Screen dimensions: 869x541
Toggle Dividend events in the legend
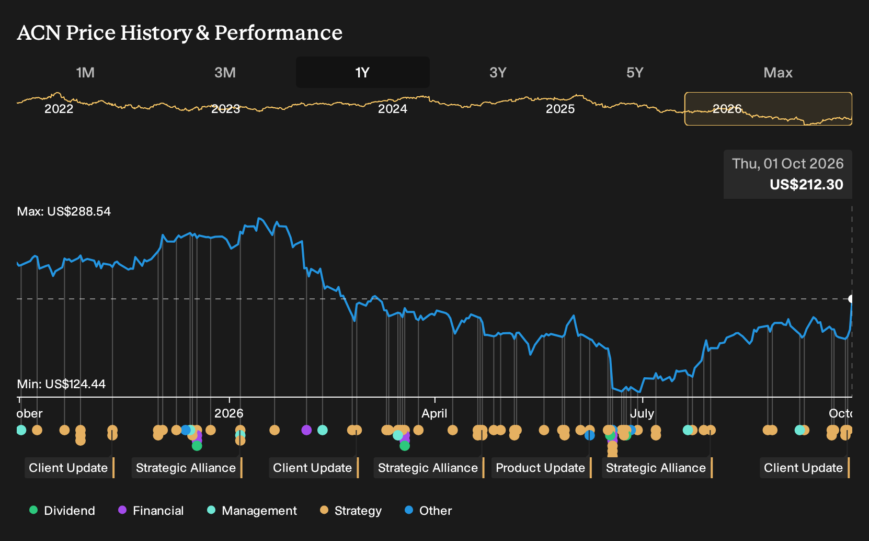point(62,511)
